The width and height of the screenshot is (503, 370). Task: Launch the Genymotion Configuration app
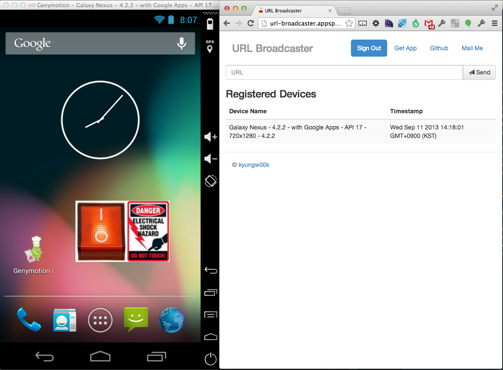point(33,255)
